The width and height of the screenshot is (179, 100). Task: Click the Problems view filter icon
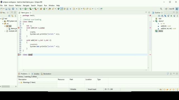pos(168,74)
